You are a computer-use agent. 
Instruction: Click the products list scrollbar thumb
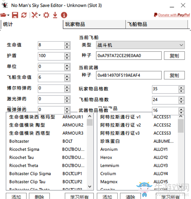click(181, 126)
